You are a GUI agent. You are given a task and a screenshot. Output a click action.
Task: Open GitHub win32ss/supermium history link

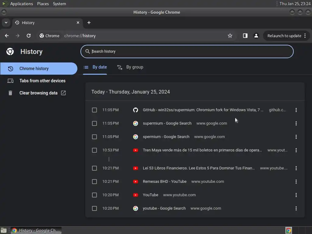pyautogui.click(x=203, y=110)
